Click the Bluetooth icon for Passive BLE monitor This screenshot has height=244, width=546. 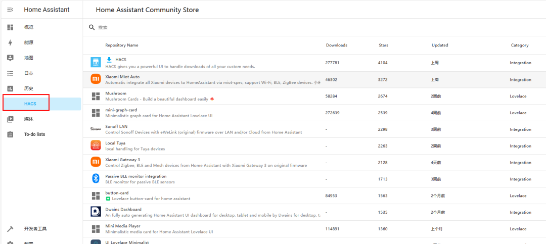pos(96,178)
